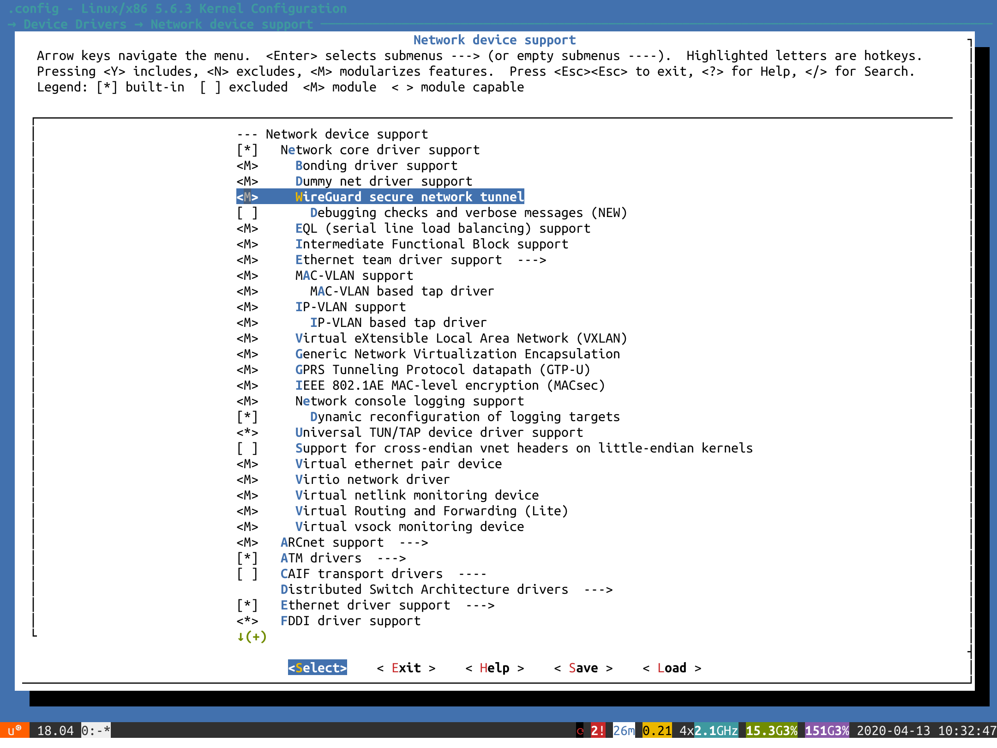Click the 26m uptime indicator

click(x=624, y=731)
